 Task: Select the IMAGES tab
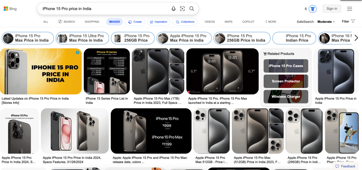click(115, 22)
